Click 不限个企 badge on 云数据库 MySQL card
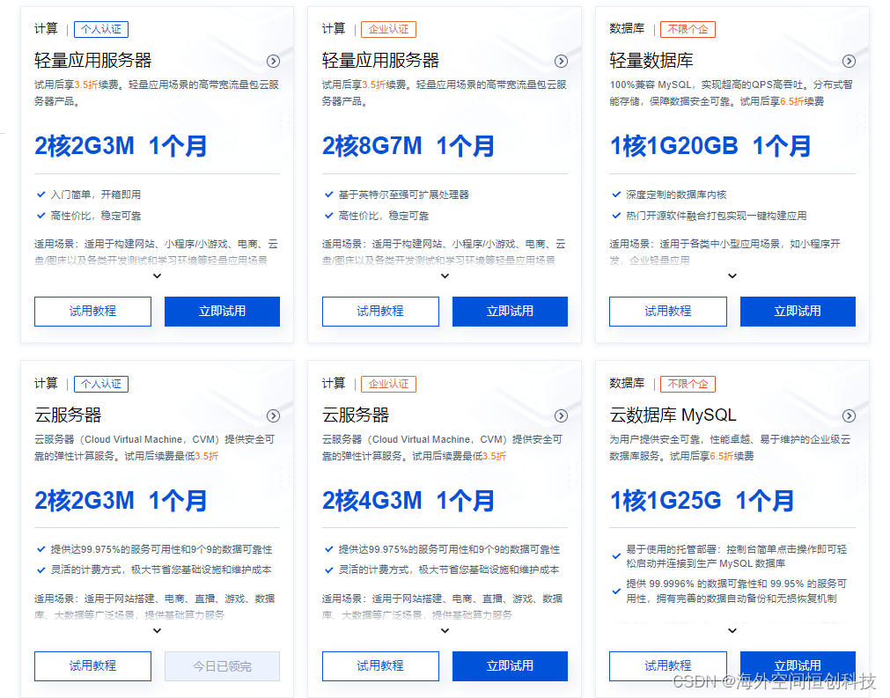Image resolution: width=890 pixels, height=698 pixels. (688, 384)
